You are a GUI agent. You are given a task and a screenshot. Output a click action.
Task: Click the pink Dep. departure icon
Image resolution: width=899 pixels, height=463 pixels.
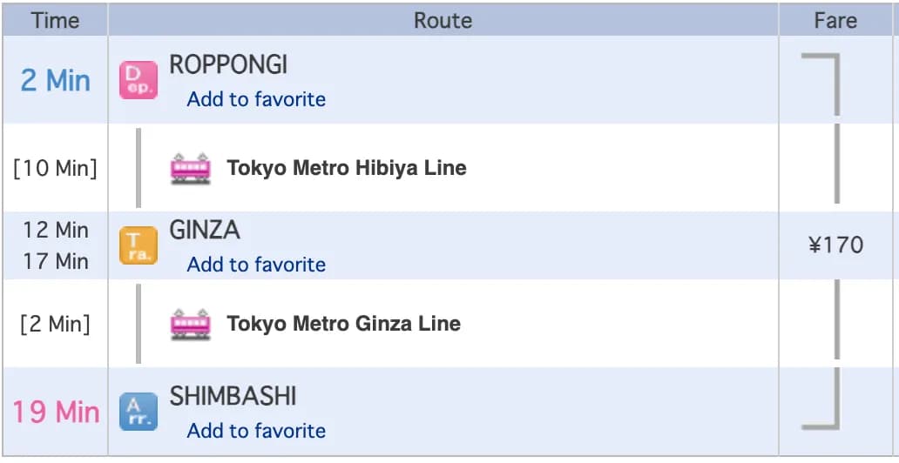click(139, 80)
